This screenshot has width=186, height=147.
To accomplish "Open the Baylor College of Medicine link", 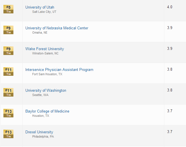I will (47, 111).
